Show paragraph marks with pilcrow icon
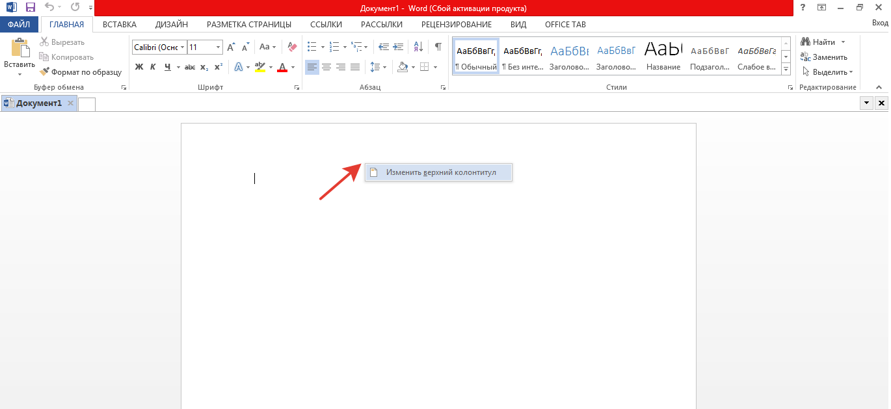The width and height of the screenshot is (891, 409). [438, 47]
